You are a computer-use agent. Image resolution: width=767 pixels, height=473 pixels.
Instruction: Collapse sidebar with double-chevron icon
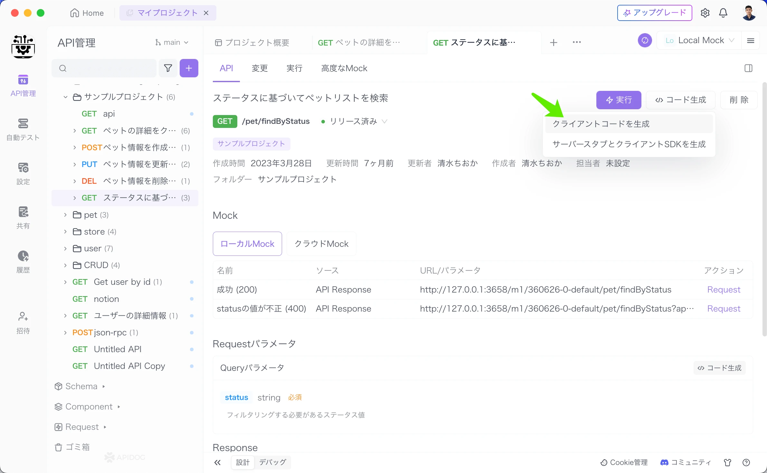pyautogui.click(x=218, y=462)
